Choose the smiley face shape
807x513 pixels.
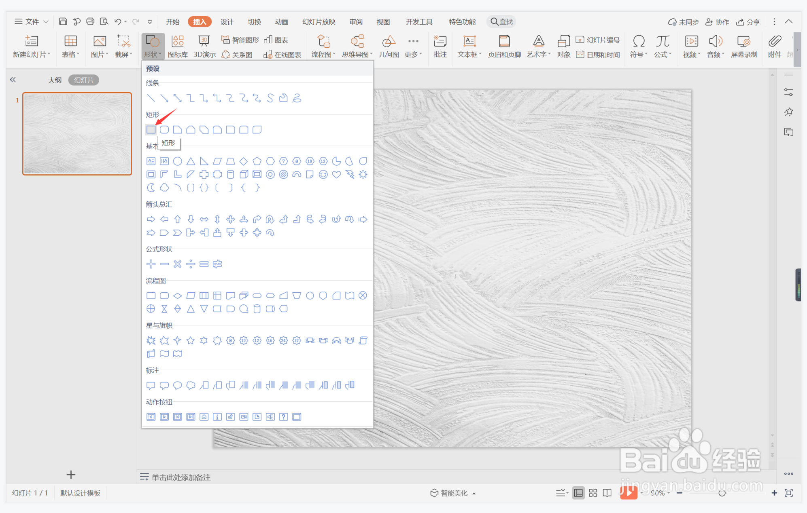323,174
